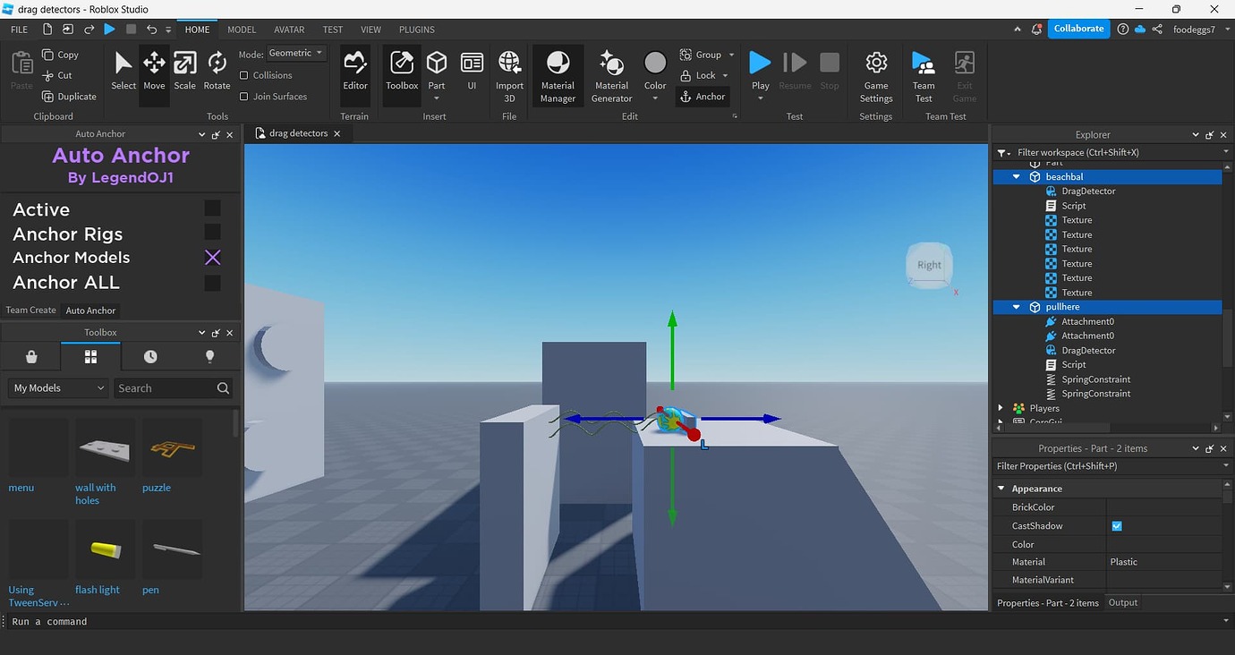Collapse the beachbal tree item
Viewport: 1235px width, 655px height.
tap(1015, 176)
